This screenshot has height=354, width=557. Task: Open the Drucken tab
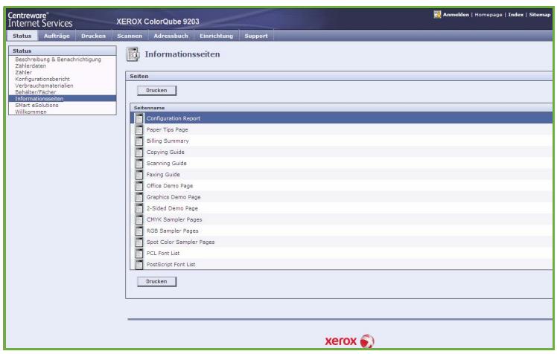click(93, 36)
